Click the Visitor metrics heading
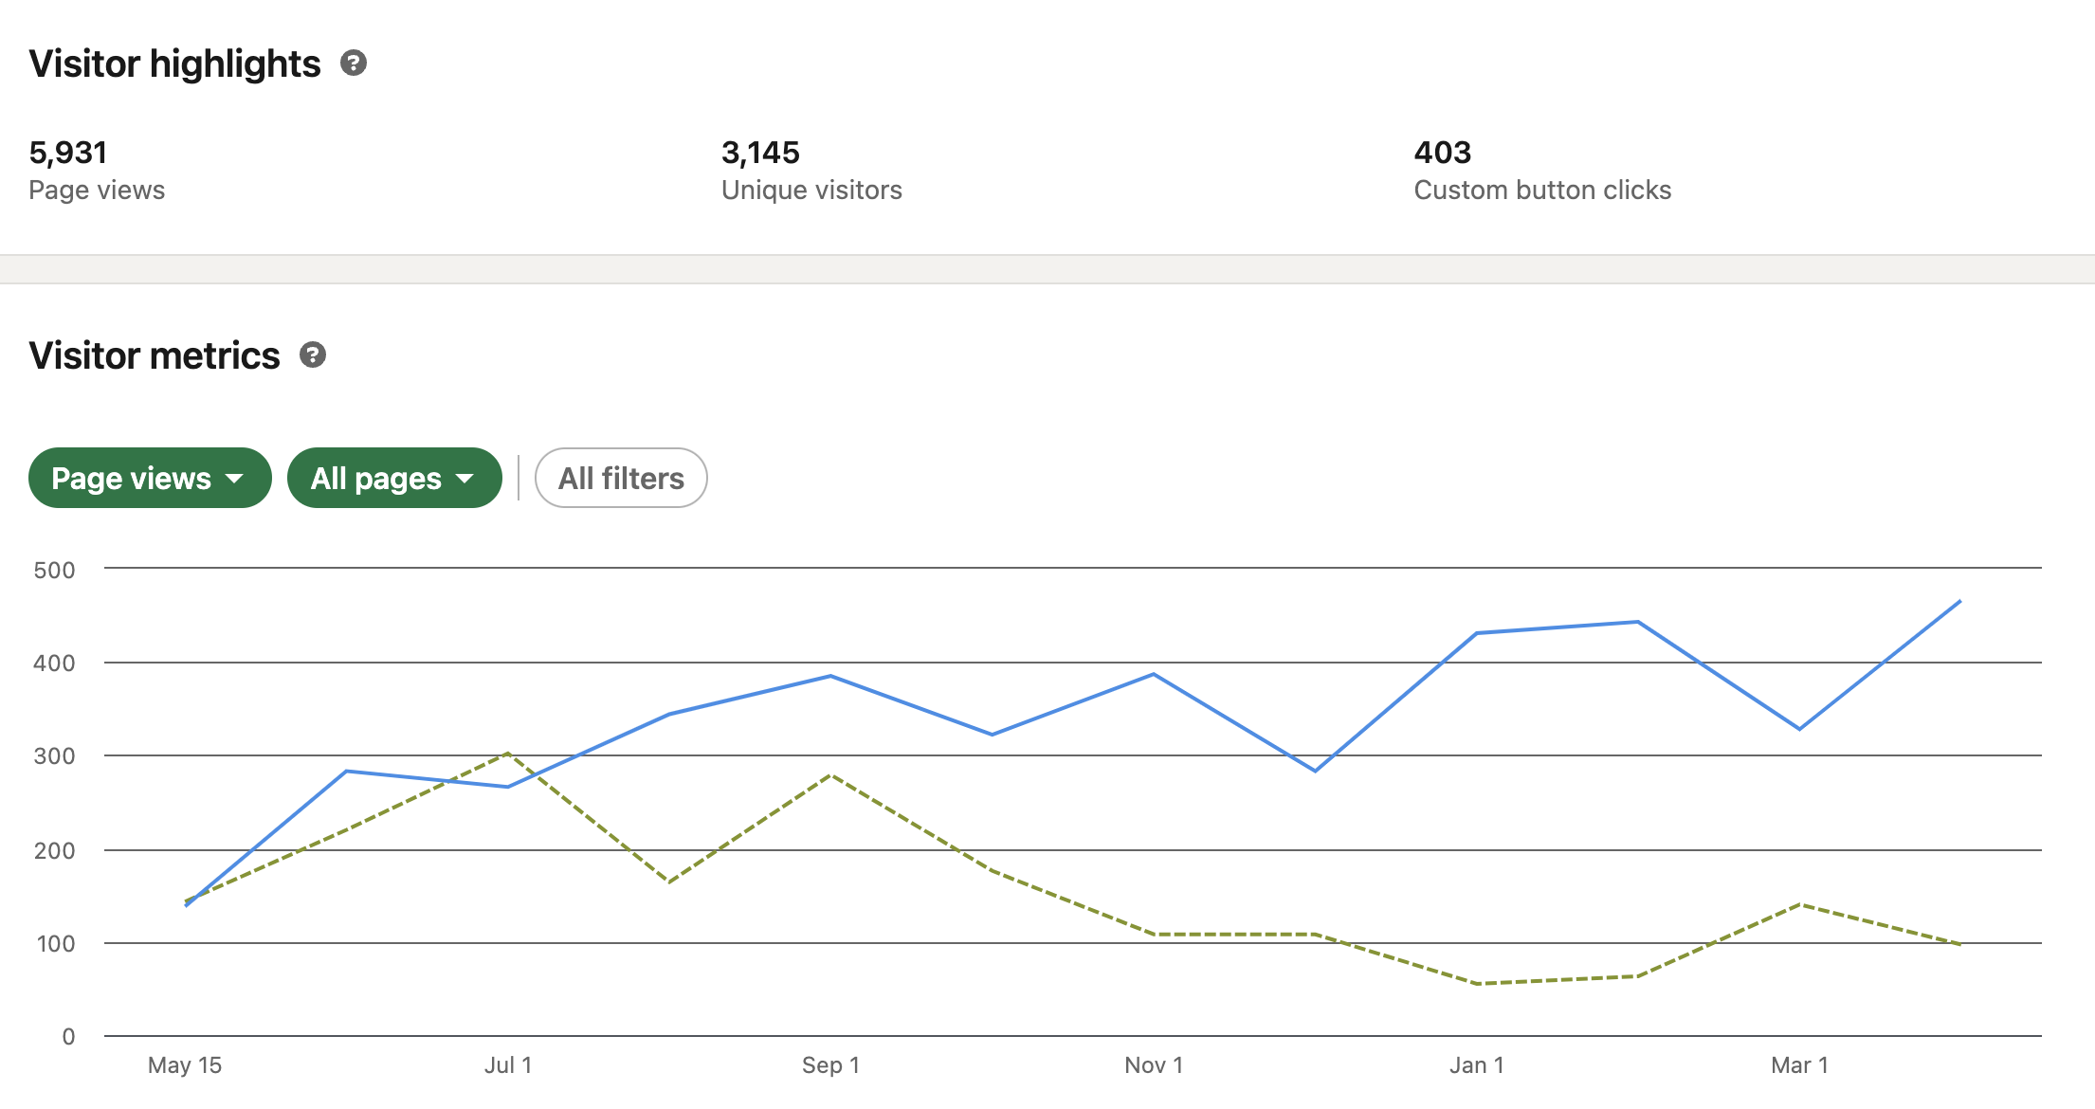Image resolution: width=2095 pixels, height=1109 pixels. (x=155, y=355)
